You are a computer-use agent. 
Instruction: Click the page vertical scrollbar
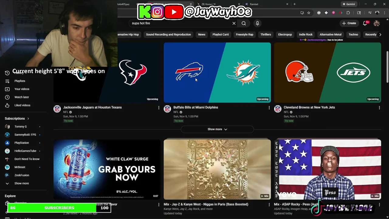387,67
